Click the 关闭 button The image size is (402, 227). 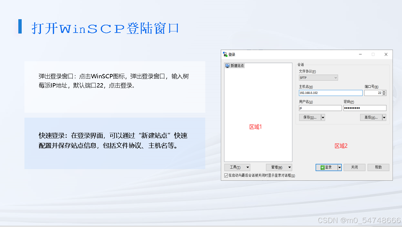coord(354,167)
